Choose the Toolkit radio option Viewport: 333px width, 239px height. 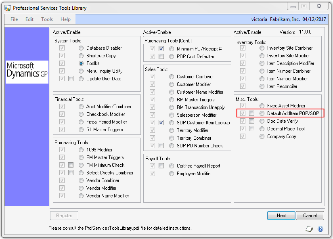tap(81, 63)
